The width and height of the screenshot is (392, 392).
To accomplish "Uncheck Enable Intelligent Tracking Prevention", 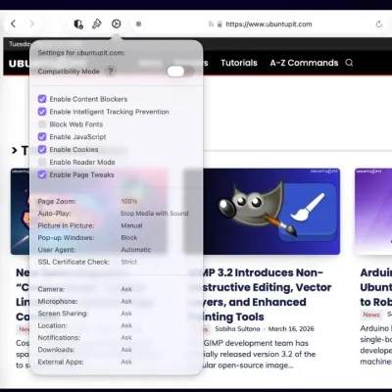I will coord(42,112).
